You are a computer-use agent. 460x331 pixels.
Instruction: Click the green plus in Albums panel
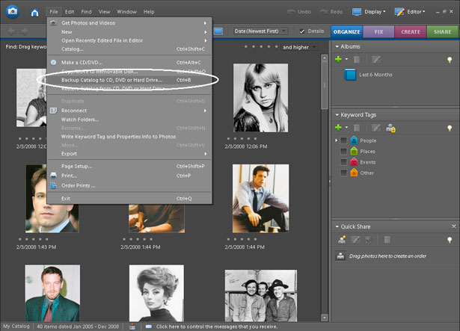tap(339, 58)
